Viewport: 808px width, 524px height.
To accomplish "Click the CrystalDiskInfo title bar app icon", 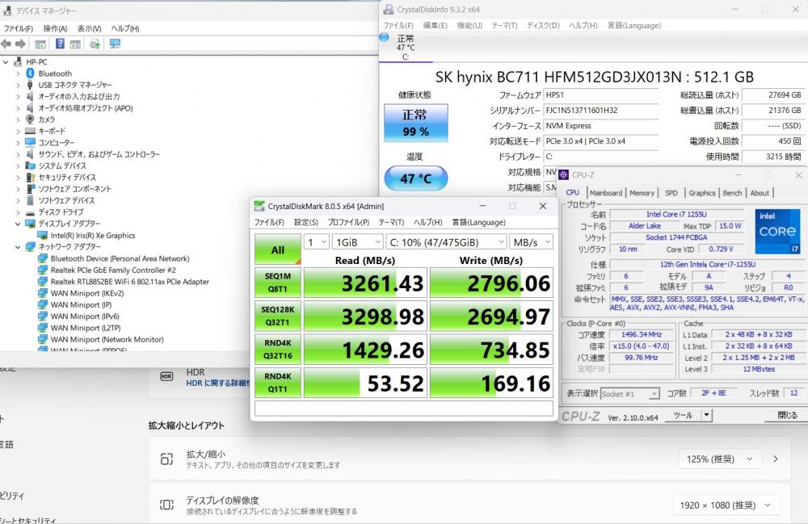I will click(389, 9).
